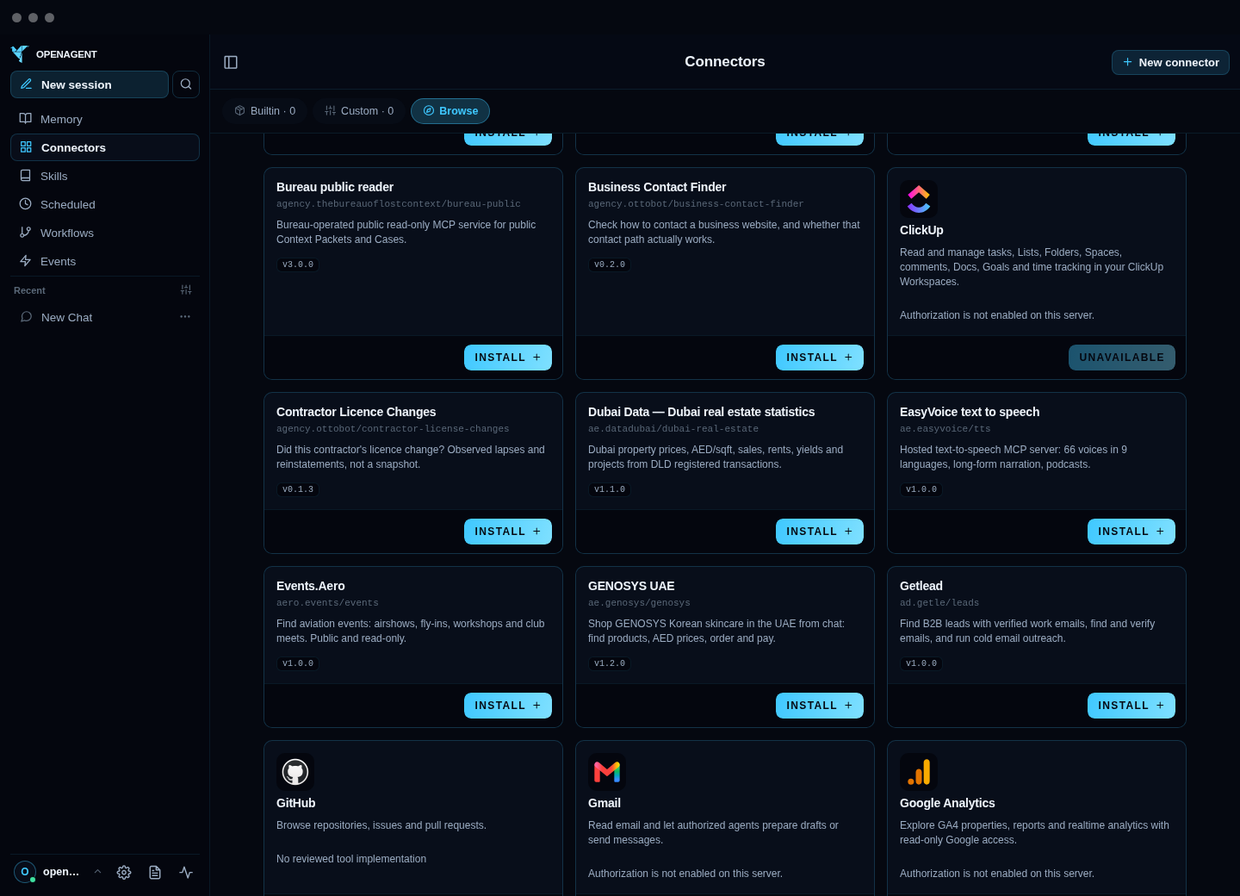Start a New session
This screenshot has width=1240, height=896.
(90, 84)
